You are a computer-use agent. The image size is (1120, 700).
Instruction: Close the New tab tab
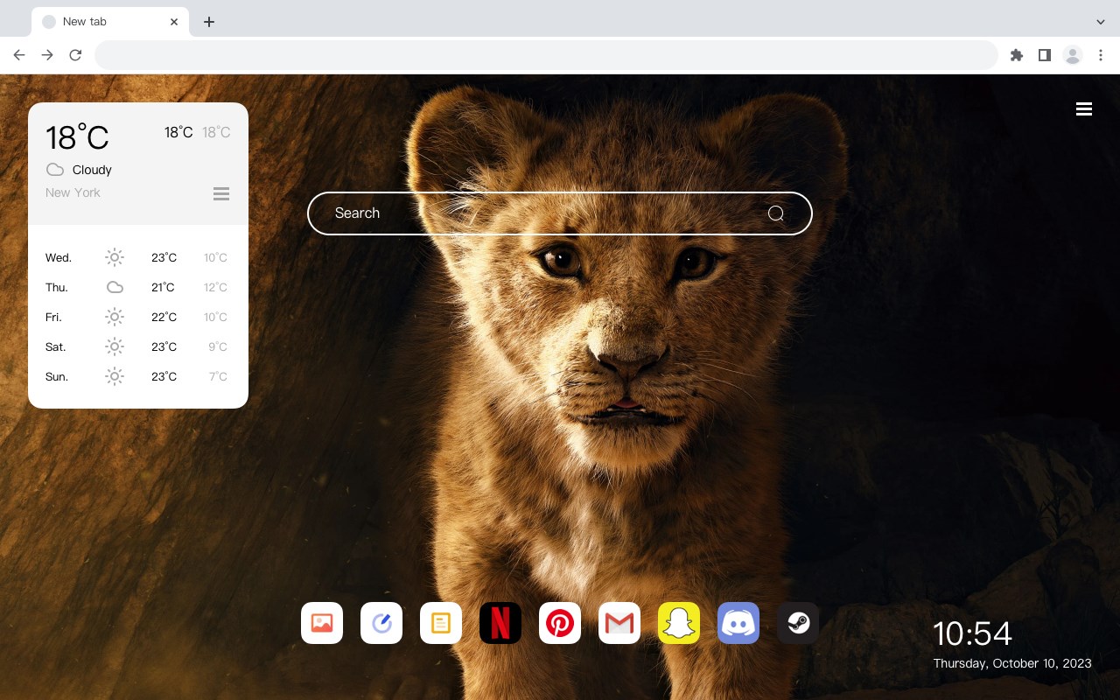tap(174, 22)
